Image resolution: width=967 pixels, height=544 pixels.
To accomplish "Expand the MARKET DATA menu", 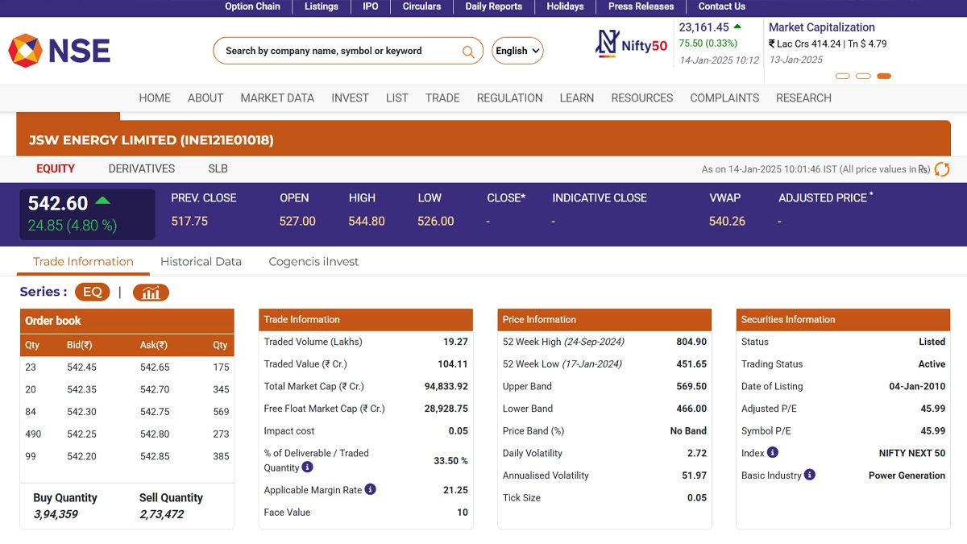I will coord(277,98).
